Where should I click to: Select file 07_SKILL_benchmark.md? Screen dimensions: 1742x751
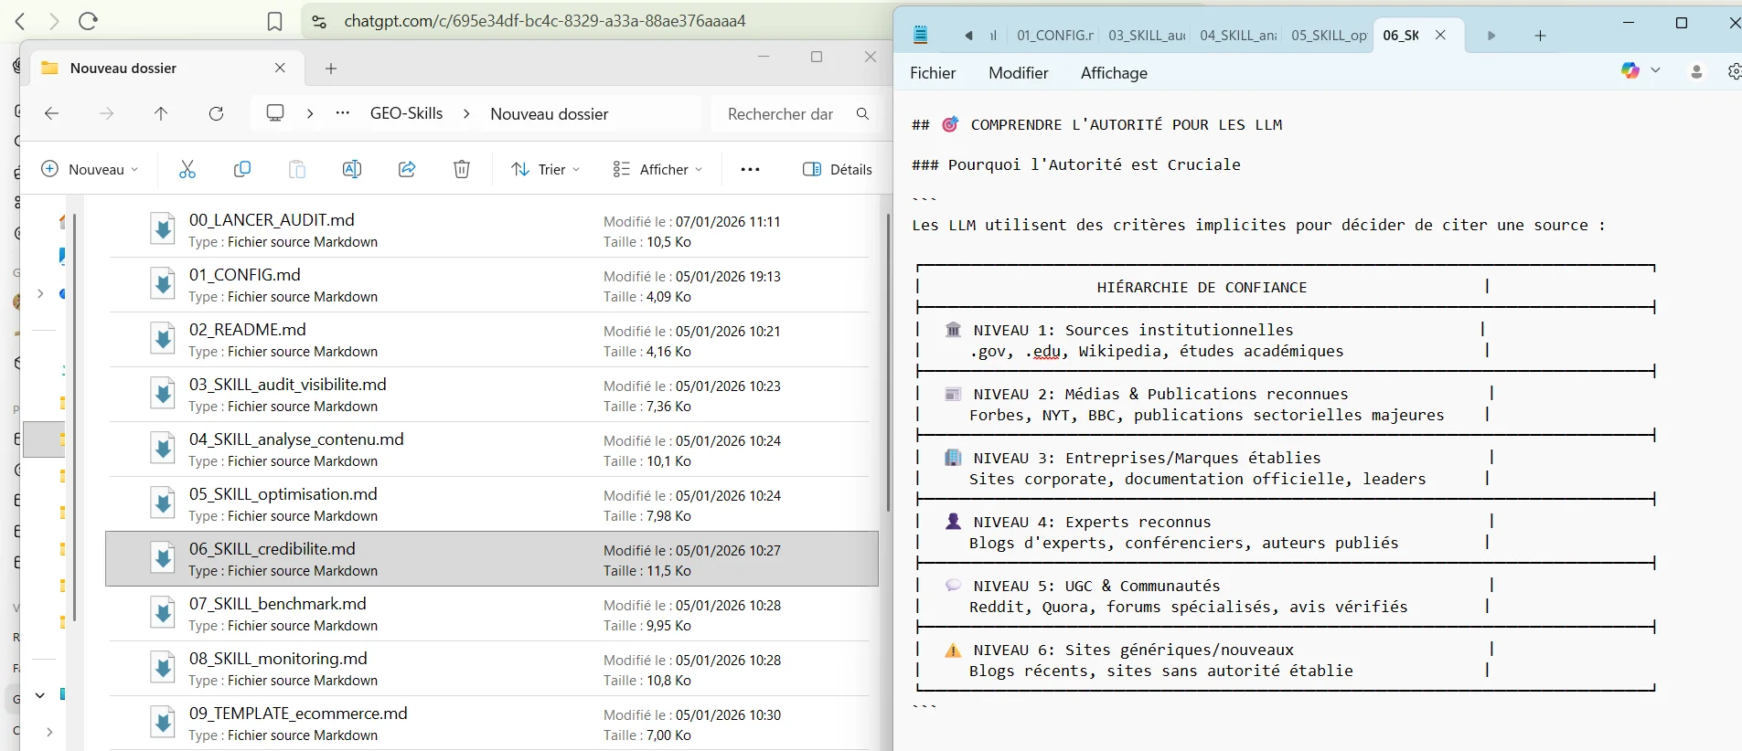point(492,613)
